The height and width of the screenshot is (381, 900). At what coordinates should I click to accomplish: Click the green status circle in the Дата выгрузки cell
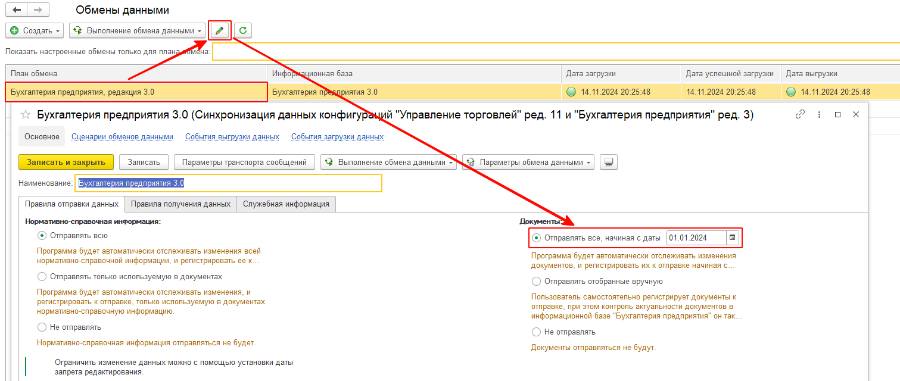[791, 92]
